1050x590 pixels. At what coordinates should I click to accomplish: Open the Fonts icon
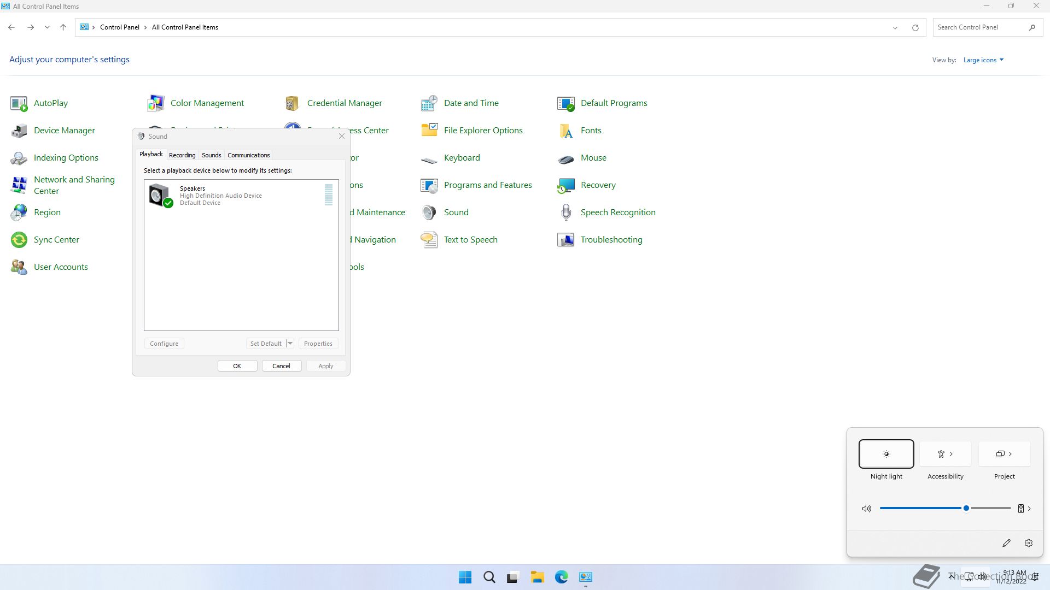pyautogui.click(x=566, y=131)
